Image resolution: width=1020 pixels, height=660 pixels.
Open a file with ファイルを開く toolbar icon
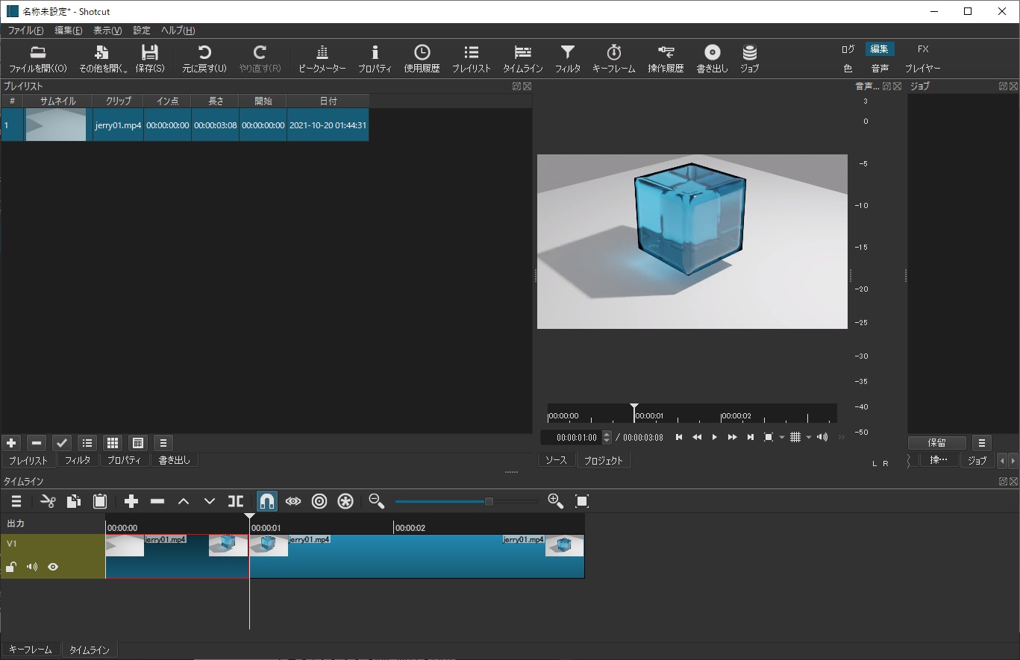point(37,59)
